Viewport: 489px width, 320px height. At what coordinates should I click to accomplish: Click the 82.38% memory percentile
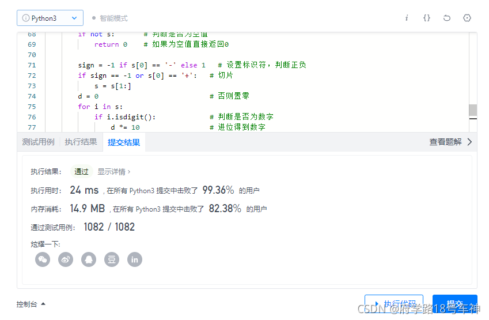(x=225, y=208)
